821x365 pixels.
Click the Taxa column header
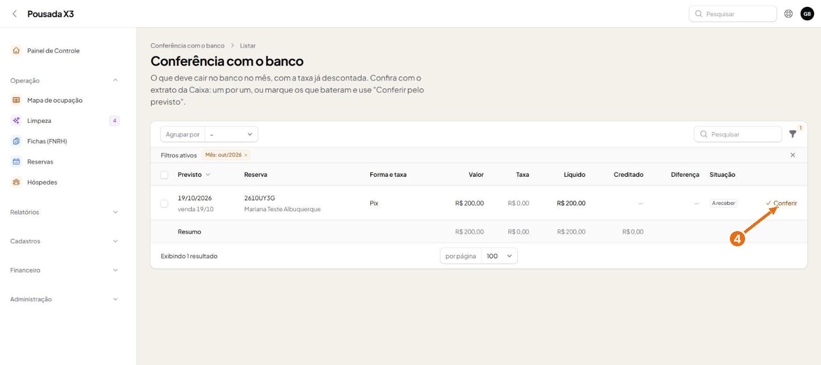pyautogui.click(x=523, y=175)
